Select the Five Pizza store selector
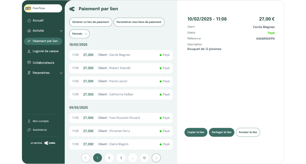Screen dimensions: 306x164 (43, 8)
